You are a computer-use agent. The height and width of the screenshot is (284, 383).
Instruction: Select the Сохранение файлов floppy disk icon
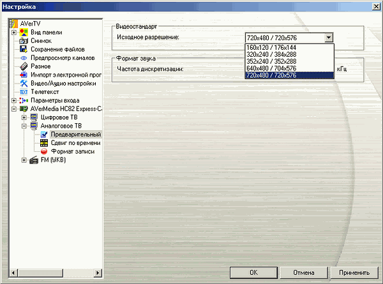(24, 49)
